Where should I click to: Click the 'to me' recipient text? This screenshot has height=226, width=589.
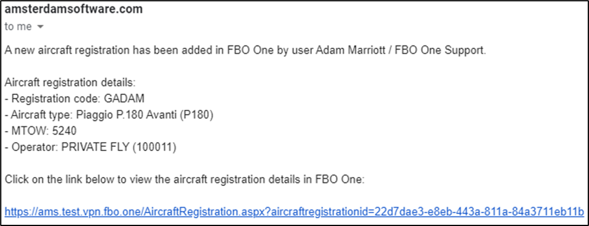pos(18,27)
